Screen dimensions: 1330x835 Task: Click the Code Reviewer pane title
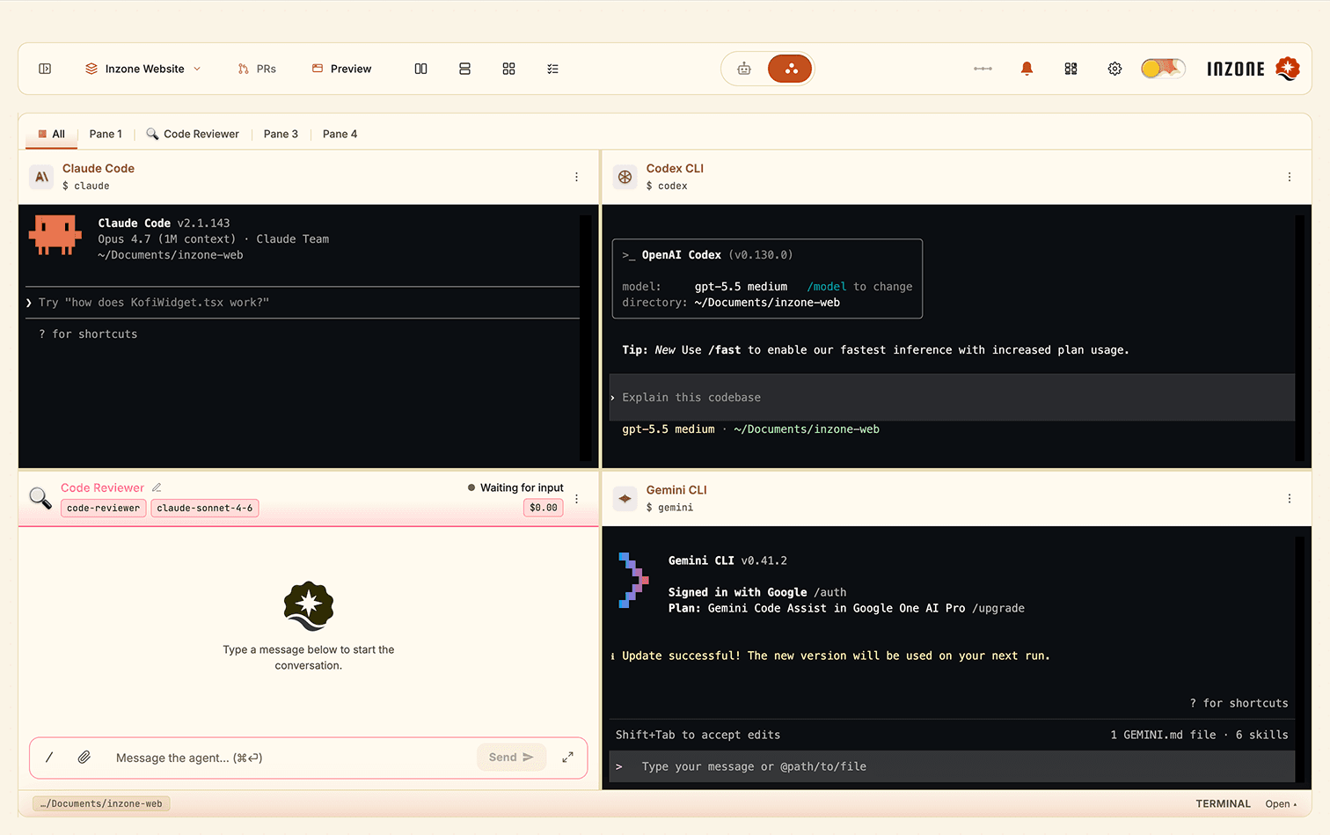[102, 487]
